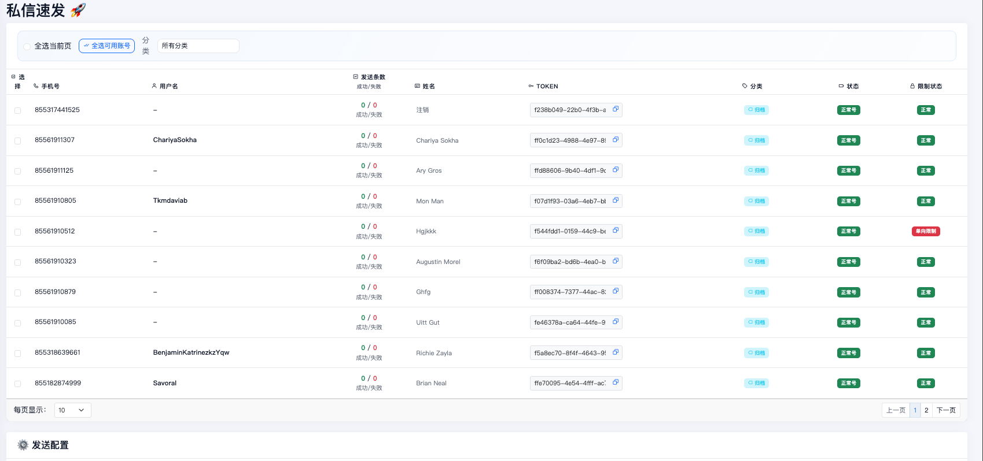
Task: Copy token in Chariya Sokha row
Action: tap(616, 140)
